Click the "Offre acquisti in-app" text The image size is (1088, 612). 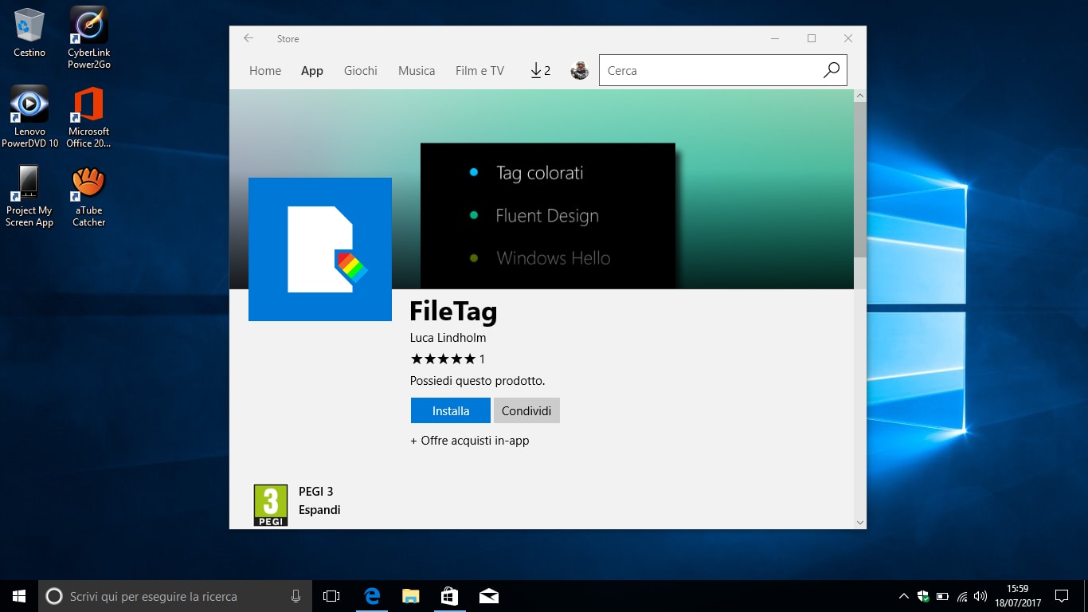coord(470,441)
